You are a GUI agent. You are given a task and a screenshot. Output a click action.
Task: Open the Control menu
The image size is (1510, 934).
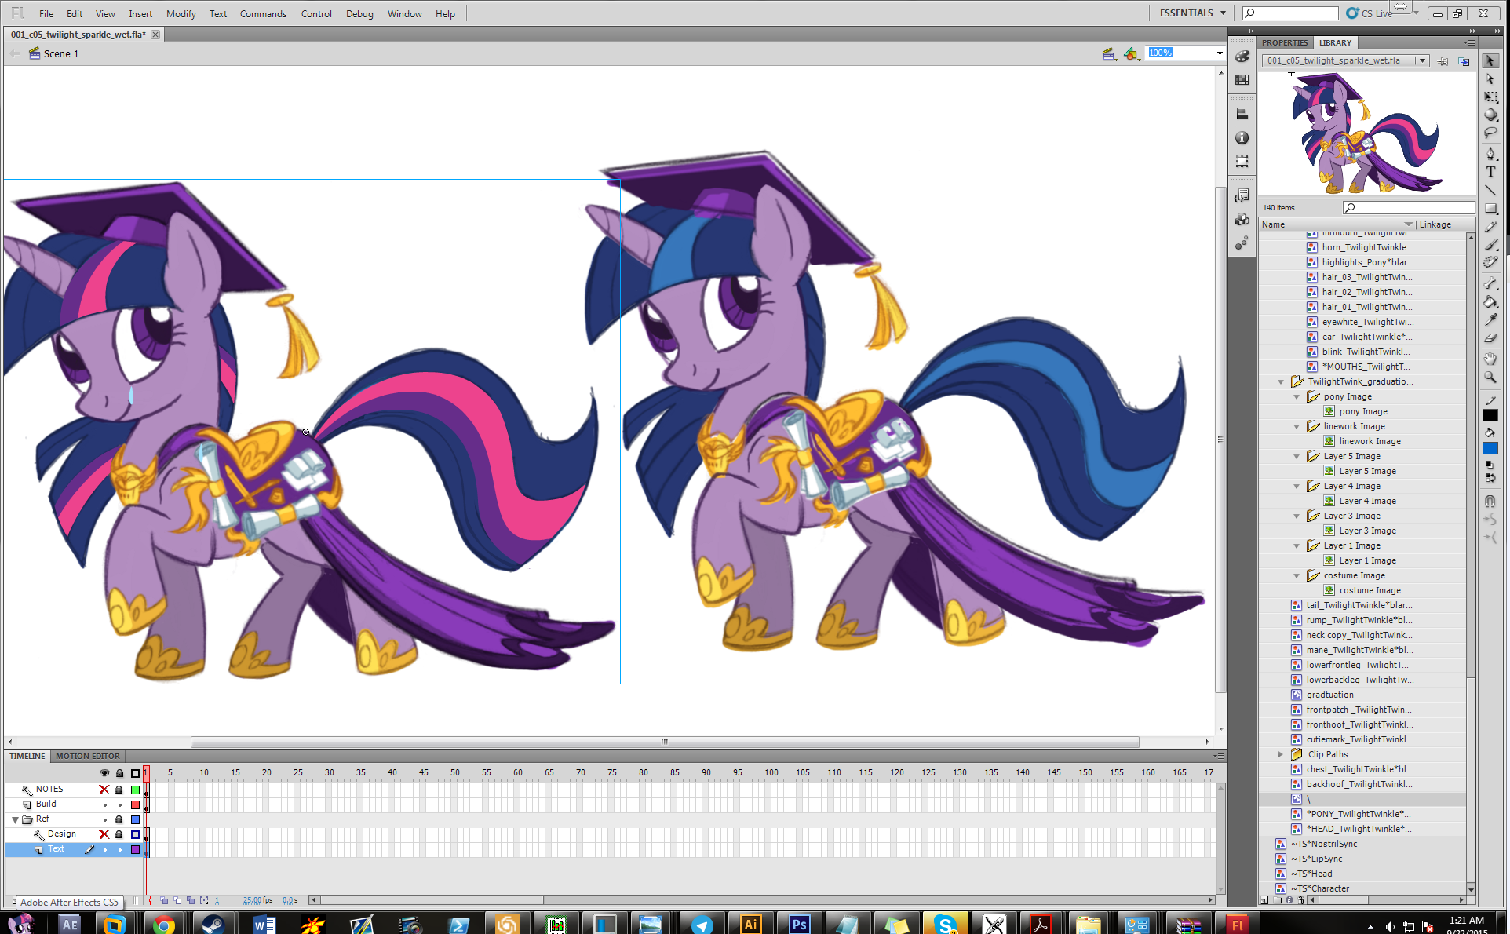(316, 14)
